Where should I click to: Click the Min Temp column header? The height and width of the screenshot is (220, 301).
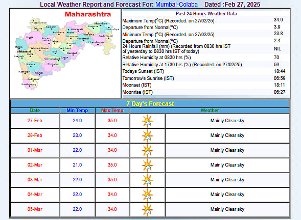click(77, 111)
